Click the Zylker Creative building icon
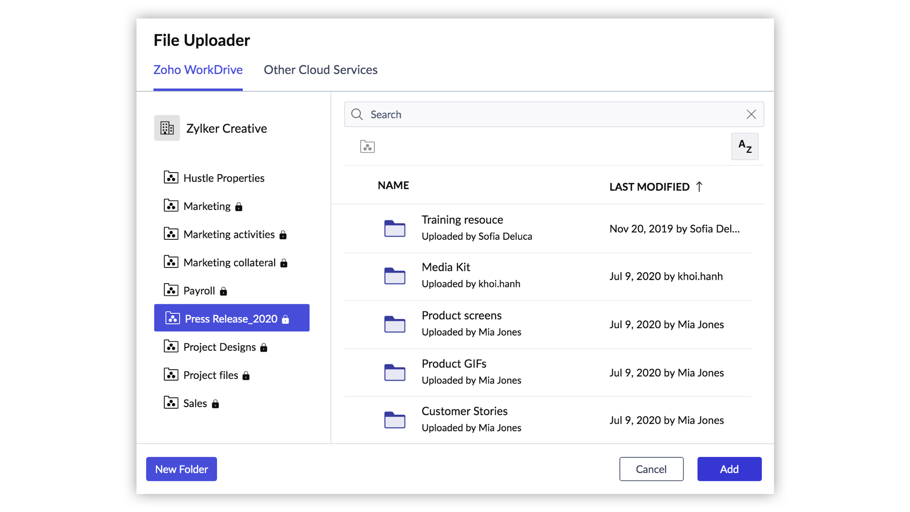The height and width of the screenshot is (512, 910). [167, 128]
